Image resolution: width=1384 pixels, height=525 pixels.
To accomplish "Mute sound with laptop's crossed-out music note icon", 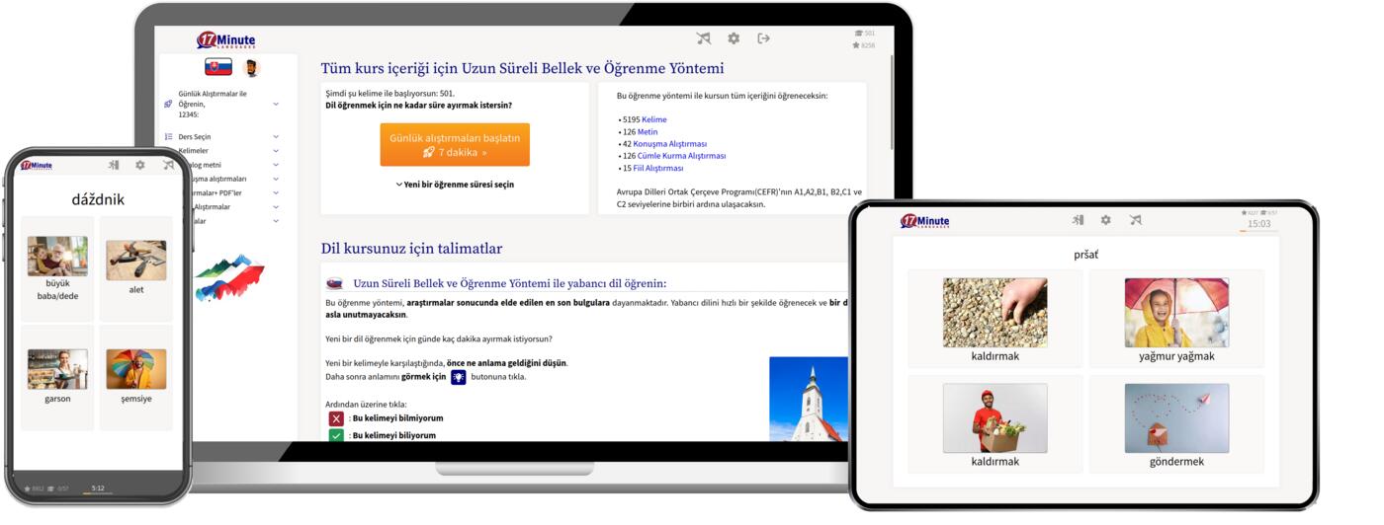I will point(704,38).
